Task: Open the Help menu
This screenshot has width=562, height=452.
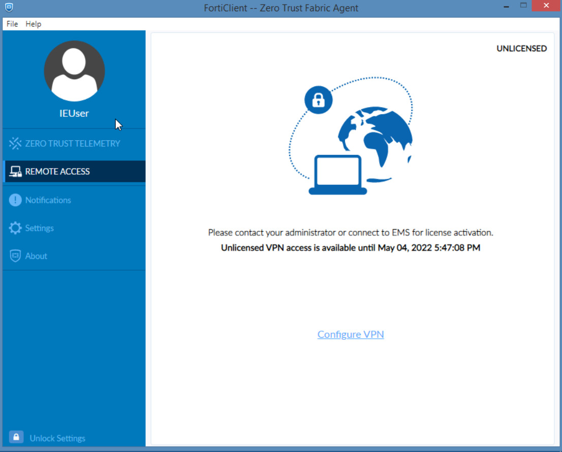Action: click(34, 24)
